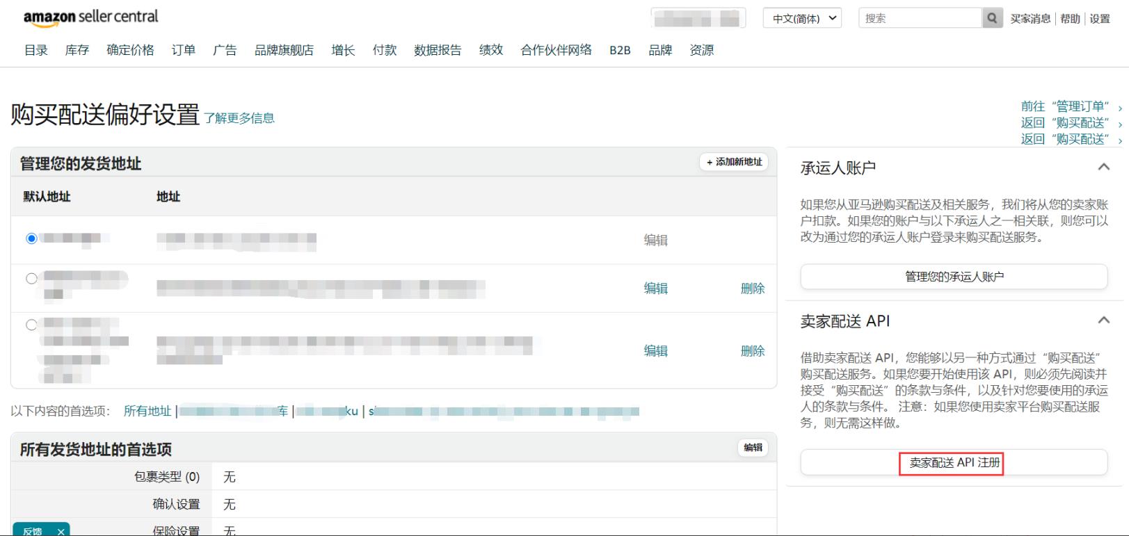Click the search magnifier icon
This screenshot has width=1129, height=536.
pyautogui.click(x=992, y=19)
